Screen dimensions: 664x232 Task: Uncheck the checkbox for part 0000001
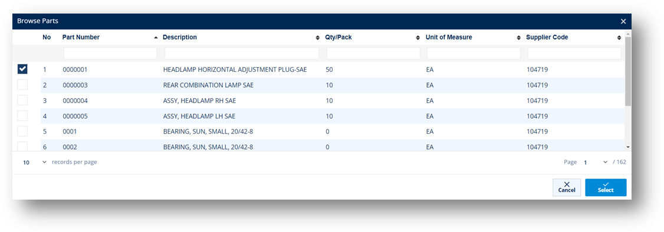click(x=22, y=69)
